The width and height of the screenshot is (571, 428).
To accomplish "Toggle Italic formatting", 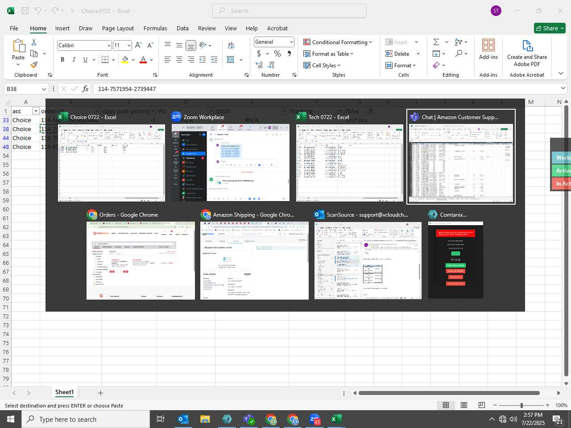I will point(74,60).
